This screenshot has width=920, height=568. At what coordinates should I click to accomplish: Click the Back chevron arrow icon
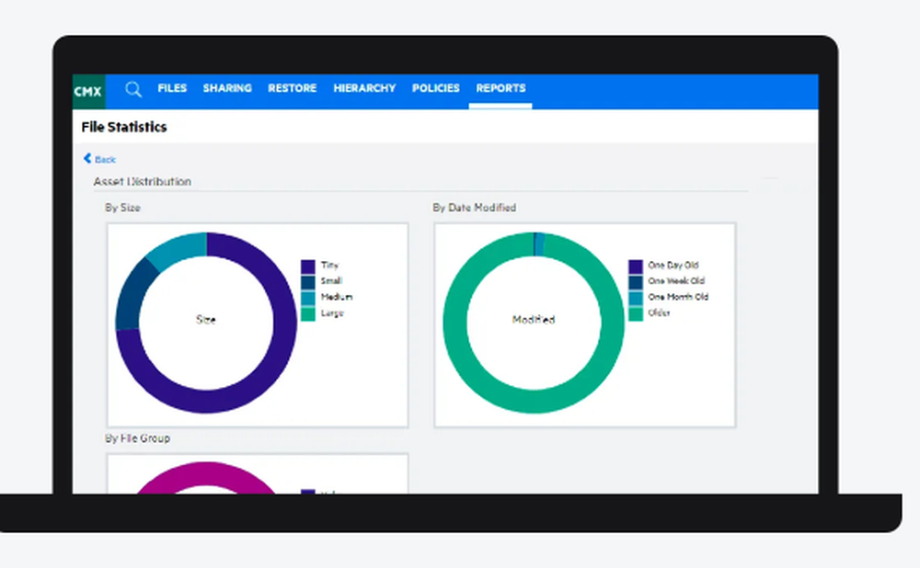pyautogui.click(x=87, y=158)
